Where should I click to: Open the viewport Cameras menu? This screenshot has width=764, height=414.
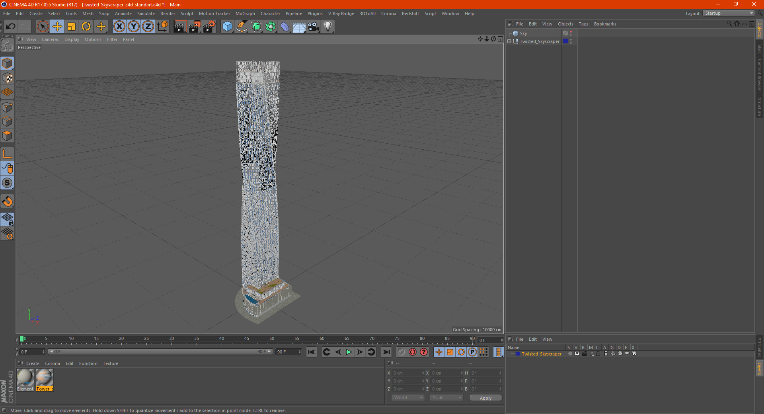click(x=50, y=39)
